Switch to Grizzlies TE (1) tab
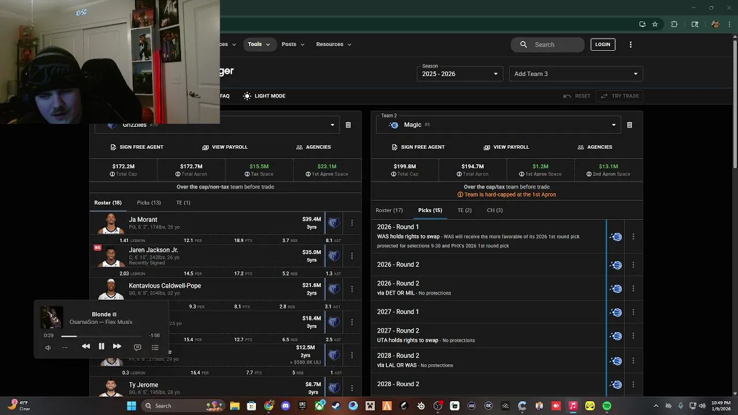The height and width of the screenshot is (415, 738). (x=183, y=203)
